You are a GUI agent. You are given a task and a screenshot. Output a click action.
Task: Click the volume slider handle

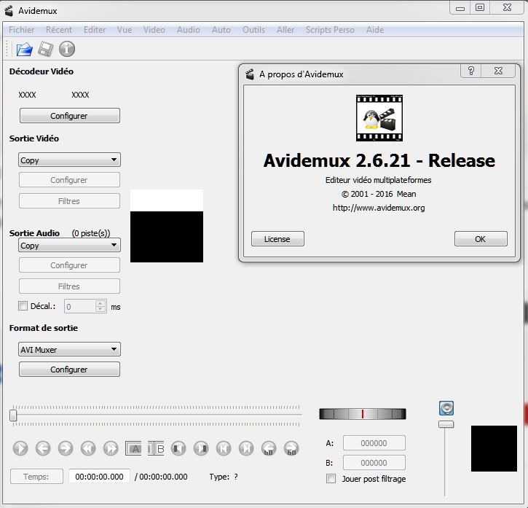coord(446,424)
